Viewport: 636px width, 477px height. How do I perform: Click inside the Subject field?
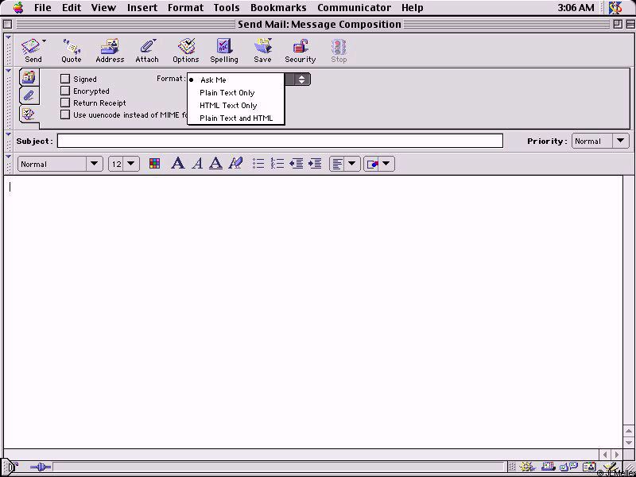coord(280,141)
